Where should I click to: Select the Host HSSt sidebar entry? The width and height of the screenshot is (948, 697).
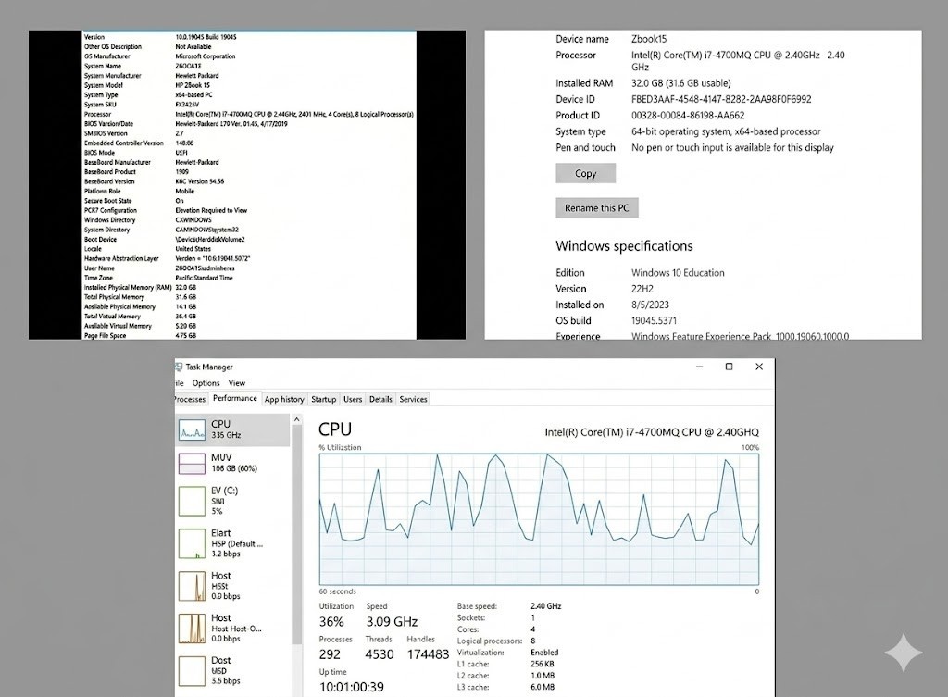(232, 586)
